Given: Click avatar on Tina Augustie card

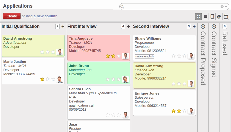Looking at the screenshot, I should 125,56.
